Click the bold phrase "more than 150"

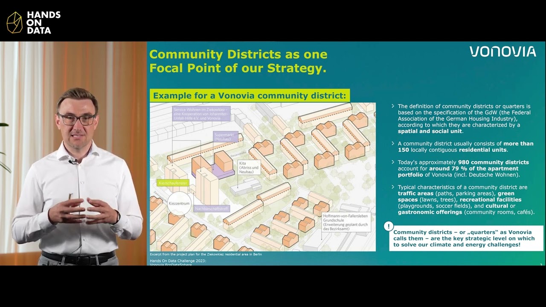[465, 147]
